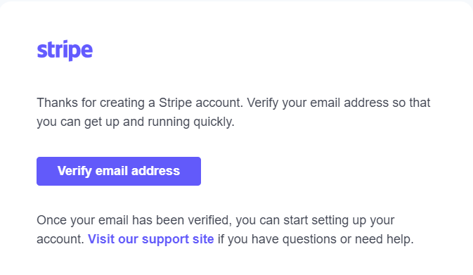Click the paragraph starting "Thanks for creating"
This screenshot has height=275, width=473.
233,113
